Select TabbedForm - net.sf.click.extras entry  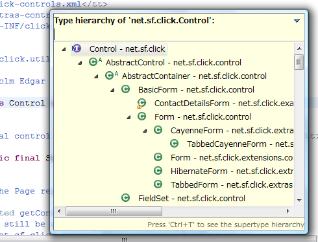[x=232, y=184]
